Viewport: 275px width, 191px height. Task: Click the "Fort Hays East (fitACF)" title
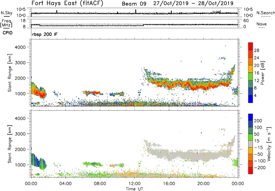pos(67,3)
